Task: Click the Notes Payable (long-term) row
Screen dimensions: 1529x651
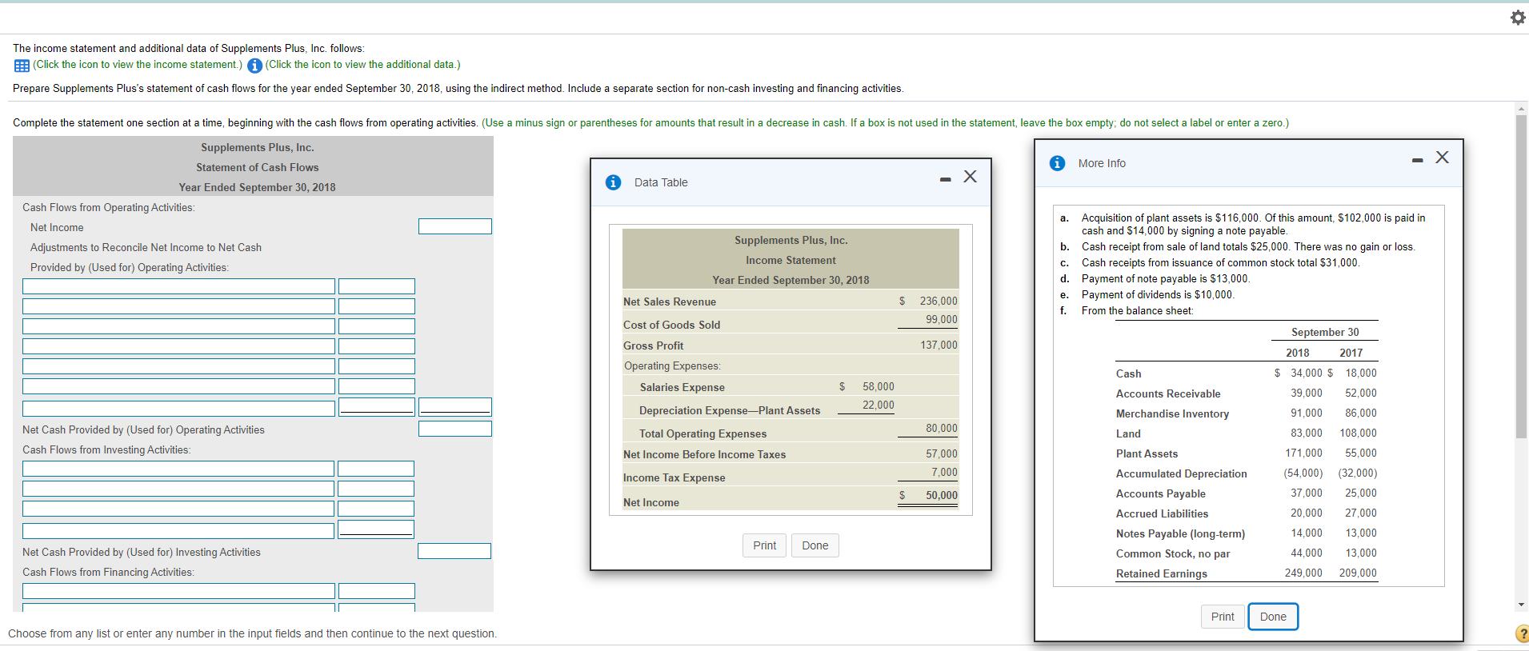Action: [x=1247, y=533]
